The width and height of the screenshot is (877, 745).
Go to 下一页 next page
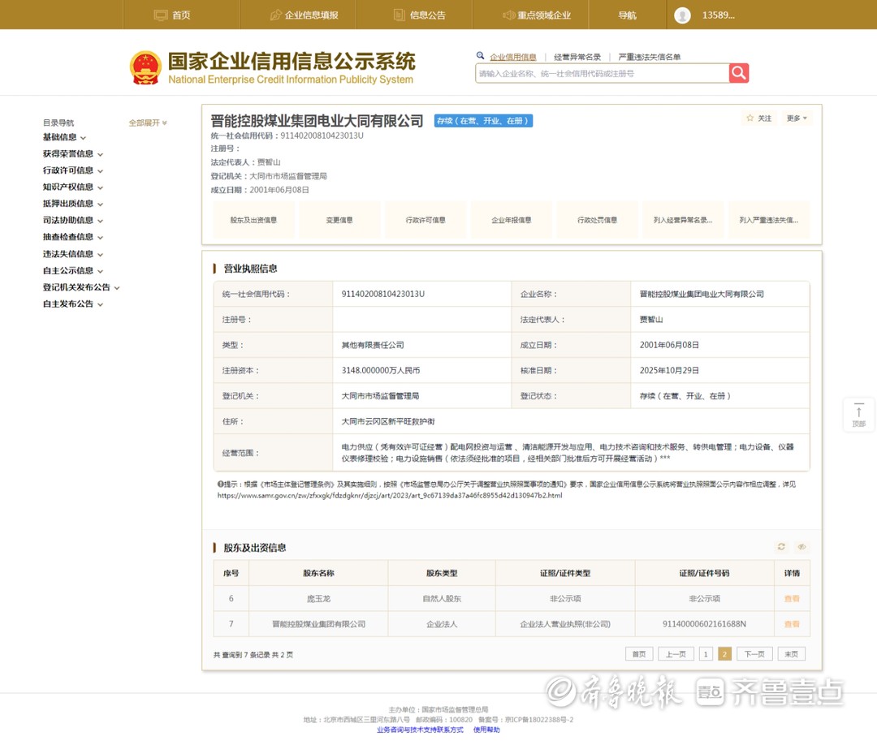(754, 654)
